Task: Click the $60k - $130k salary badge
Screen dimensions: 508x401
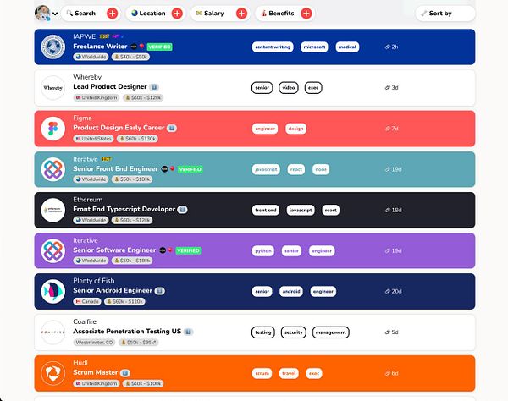Action: [x=137, y=139]
